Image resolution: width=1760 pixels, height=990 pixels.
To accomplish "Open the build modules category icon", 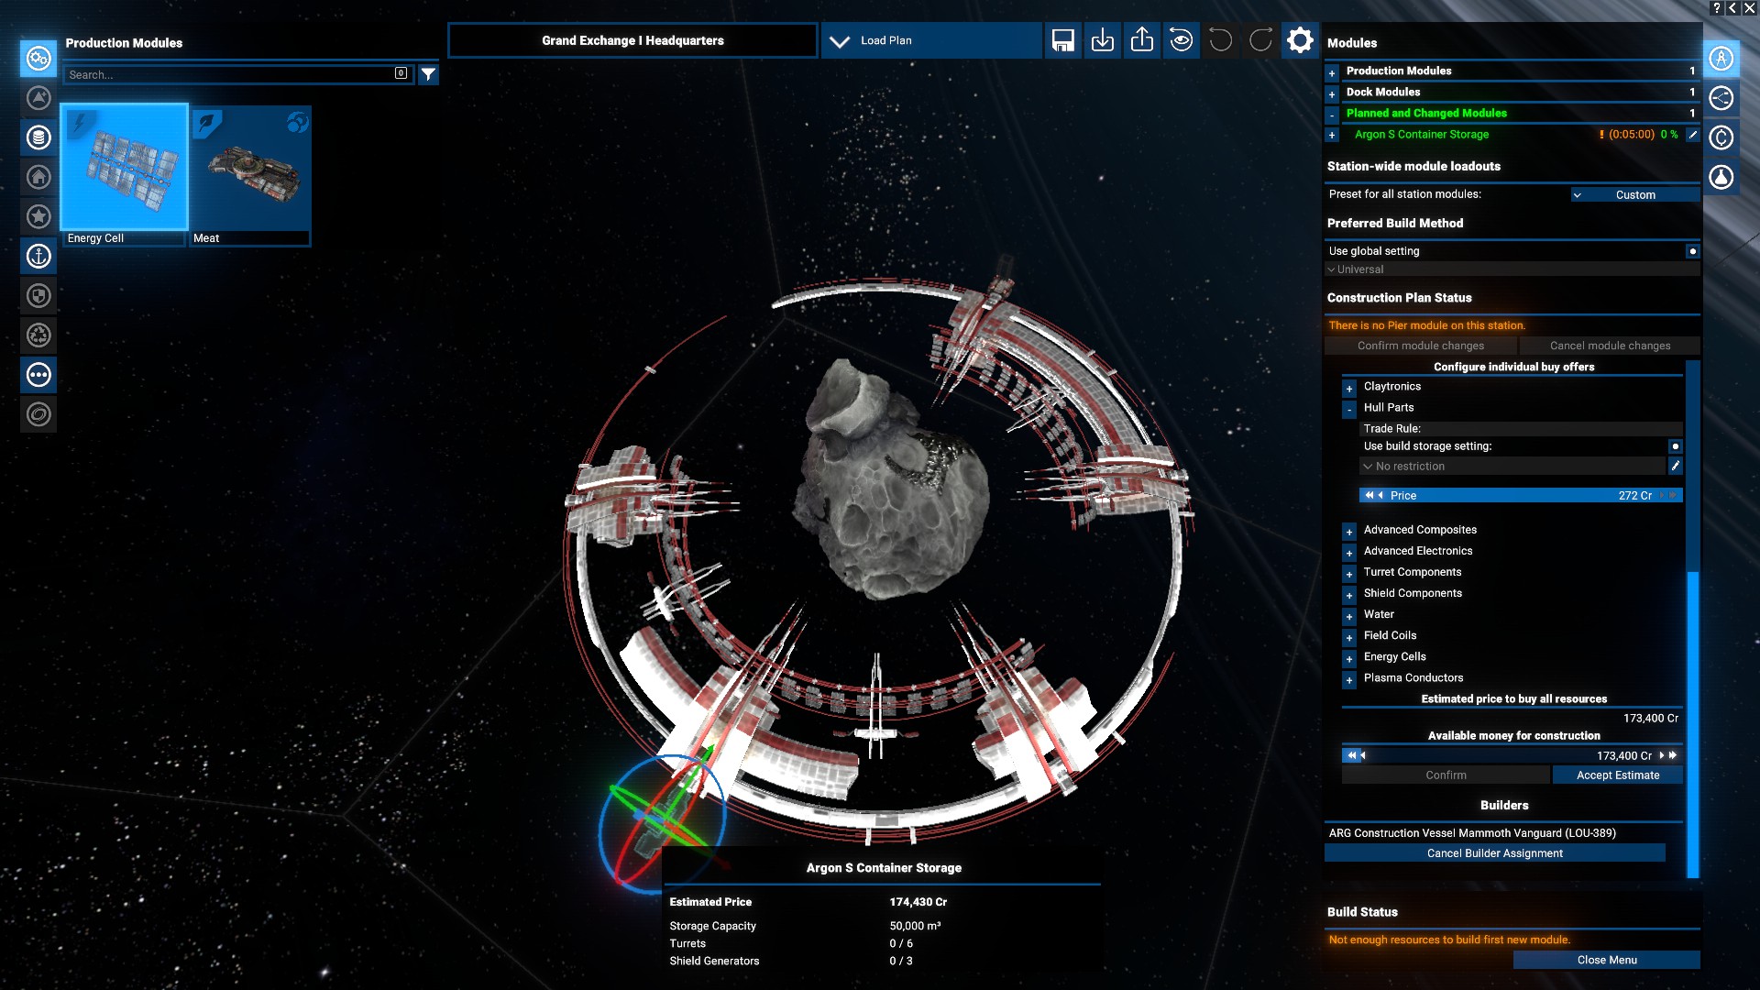I will coord(38,98).
